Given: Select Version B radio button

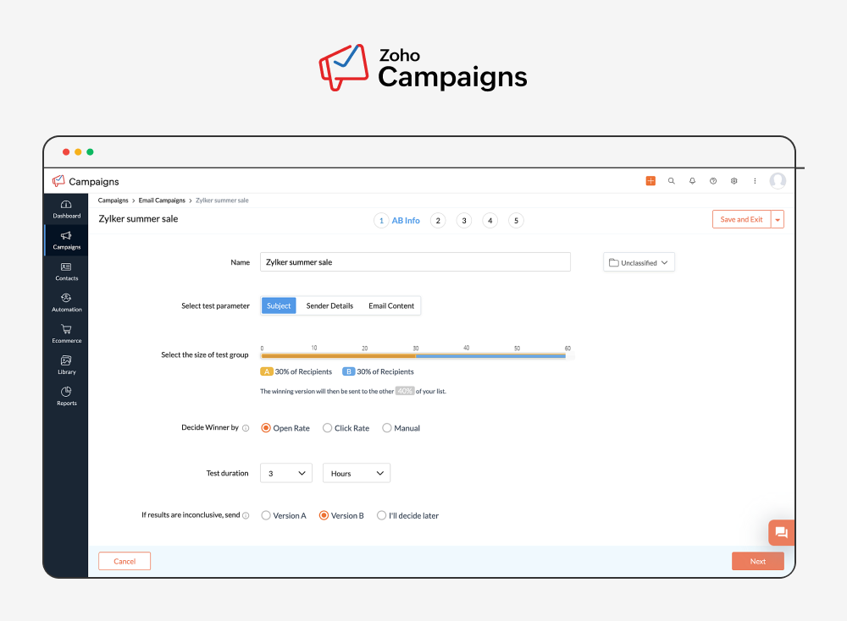Looking at the screenshot, I should (x=324, y=515).
